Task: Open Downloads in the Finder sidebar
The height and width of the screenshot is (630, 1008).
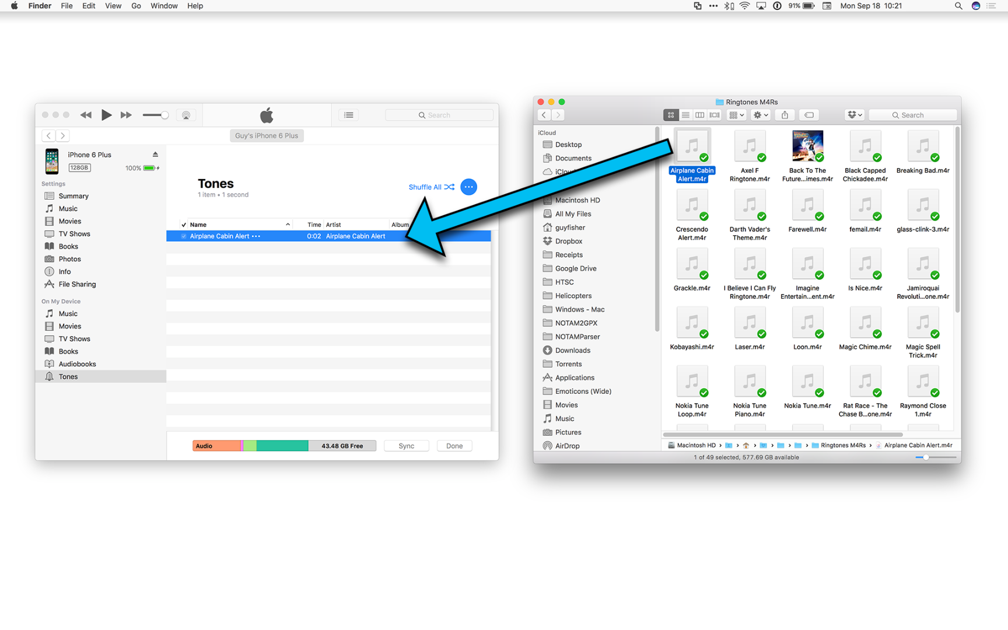Action: [572, 350]
